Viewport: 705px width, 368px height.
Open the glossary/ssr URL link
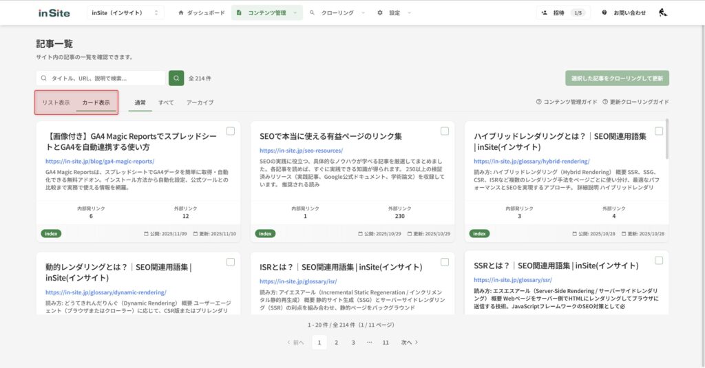tap(512, 280)
